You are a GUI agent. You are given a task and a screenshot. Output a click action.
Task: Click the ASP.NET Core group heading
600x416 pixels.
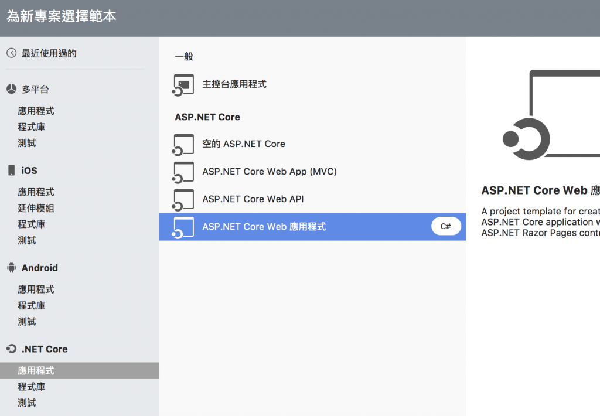coord(207,117)
